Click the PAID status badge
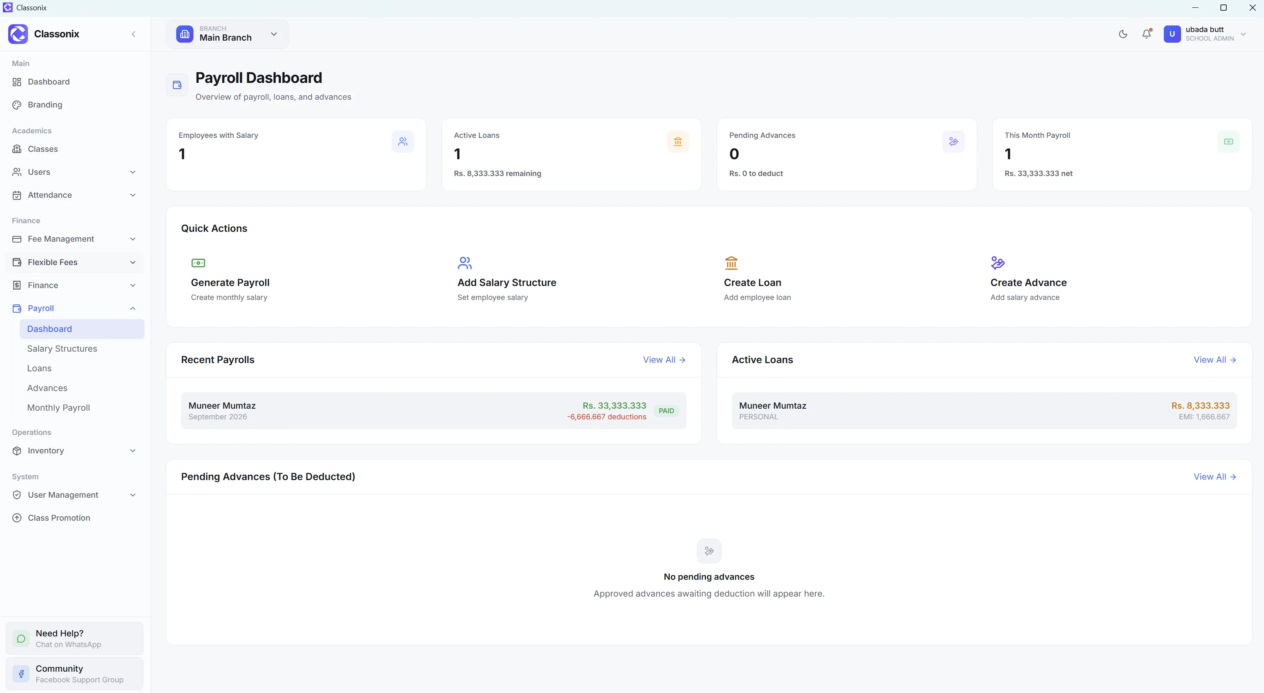Image resolution: width=1264 pixels, height=693 pixels. [666, 411]
